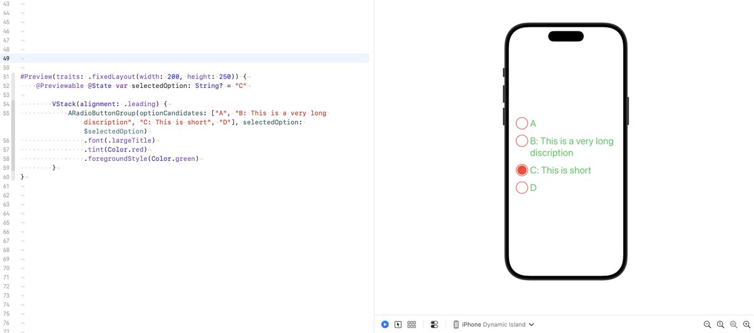Zoom preview canvas to fit

click(733, 324)
